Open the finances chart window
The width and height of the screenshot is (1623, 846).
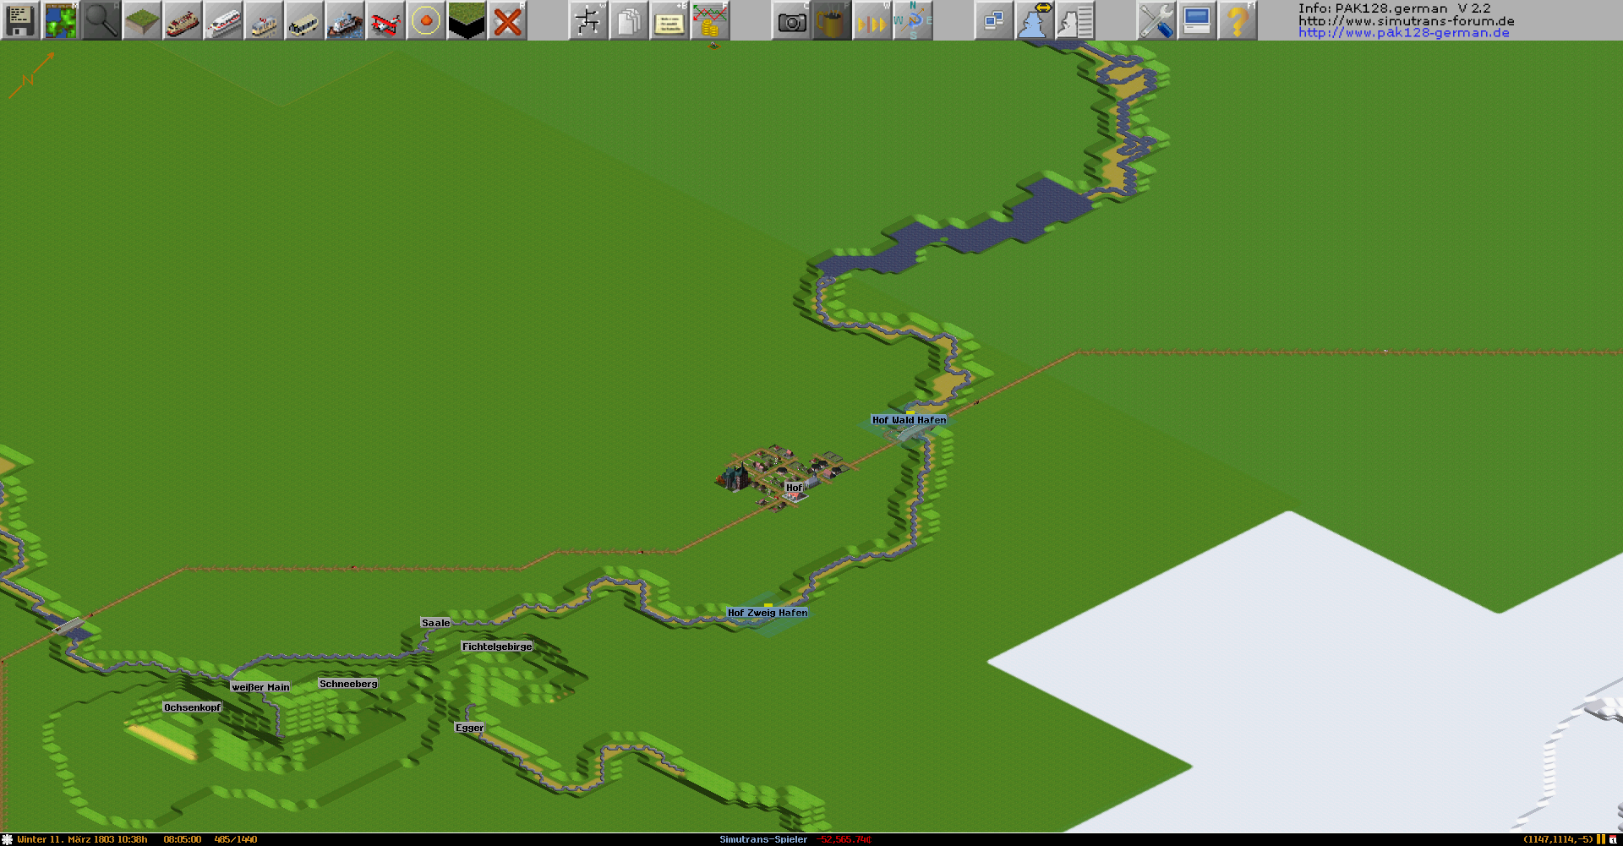(x=710, y=20)
